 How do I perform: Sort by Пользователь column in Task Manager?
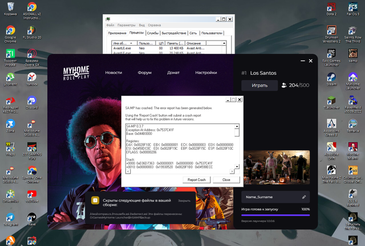tap(147, 43)
